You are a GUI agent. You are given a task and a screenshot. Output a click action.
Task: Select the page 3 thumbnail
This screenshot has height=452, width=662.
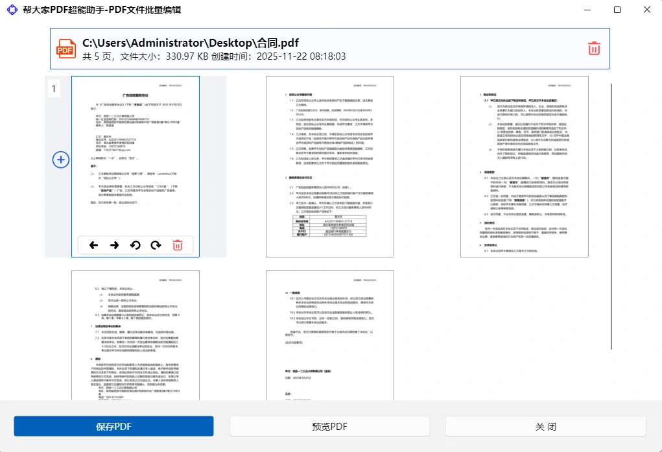click(523, 166)
